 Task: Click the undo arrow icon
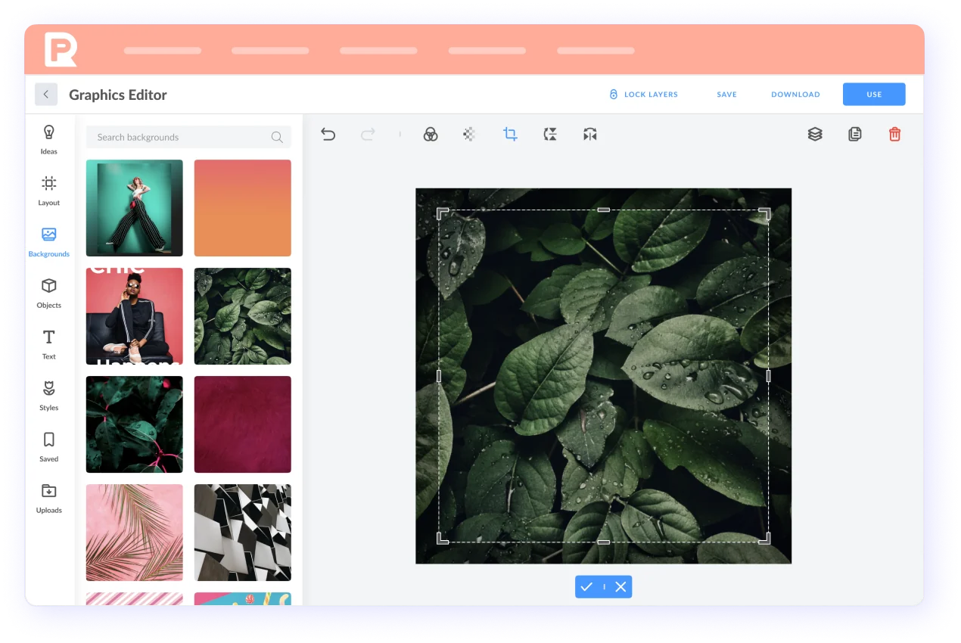pos(328,135)
